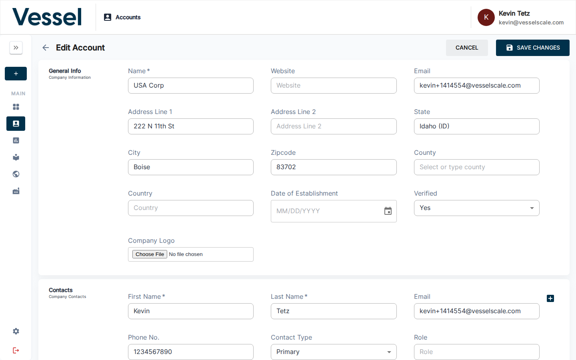
Task: Open calendar picker for Date of Establishment
Action: click(388, 211)
